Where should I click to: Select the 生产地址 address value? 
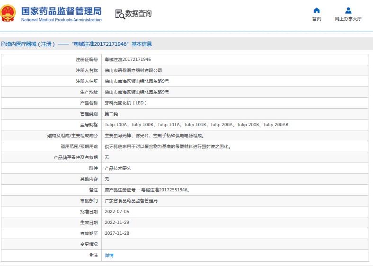click(137, 92)
